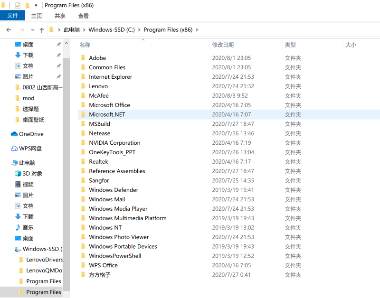380x298 pixels.
Task: Click the 此电脑 computer icon in sidebar
Action: (15, 163)
